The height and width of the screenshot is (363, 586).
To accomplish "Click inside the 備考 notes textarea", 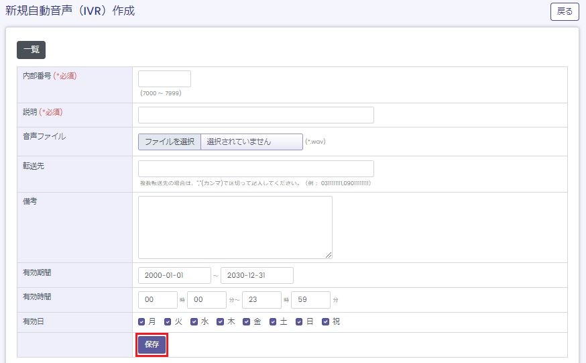I will click(x=235, y=227).
